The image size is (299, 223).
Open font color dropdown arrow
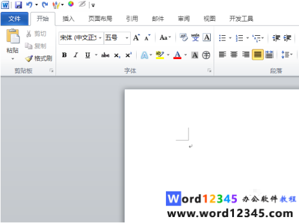186,55
